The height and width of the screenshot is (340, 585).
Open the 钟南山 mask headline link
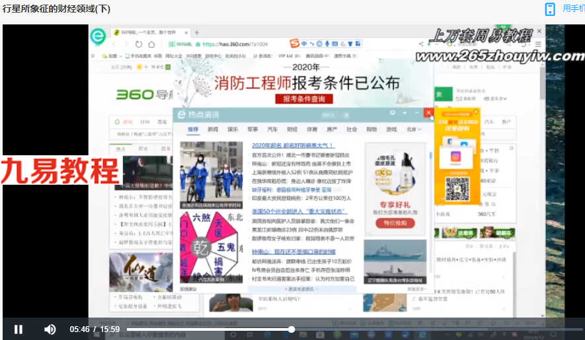pos(294,252)
